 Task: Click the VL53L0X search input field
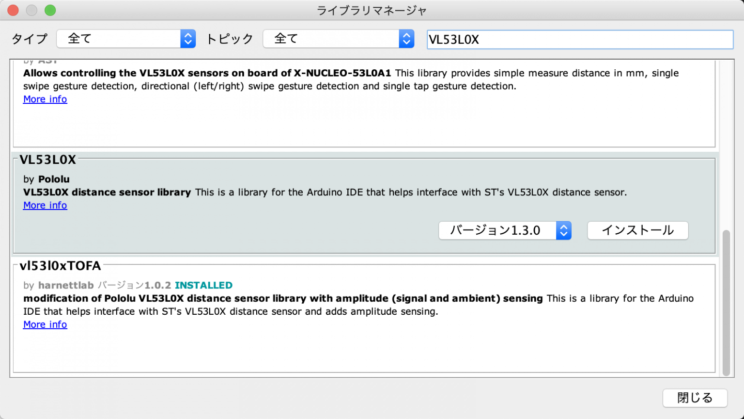(579, 40)
